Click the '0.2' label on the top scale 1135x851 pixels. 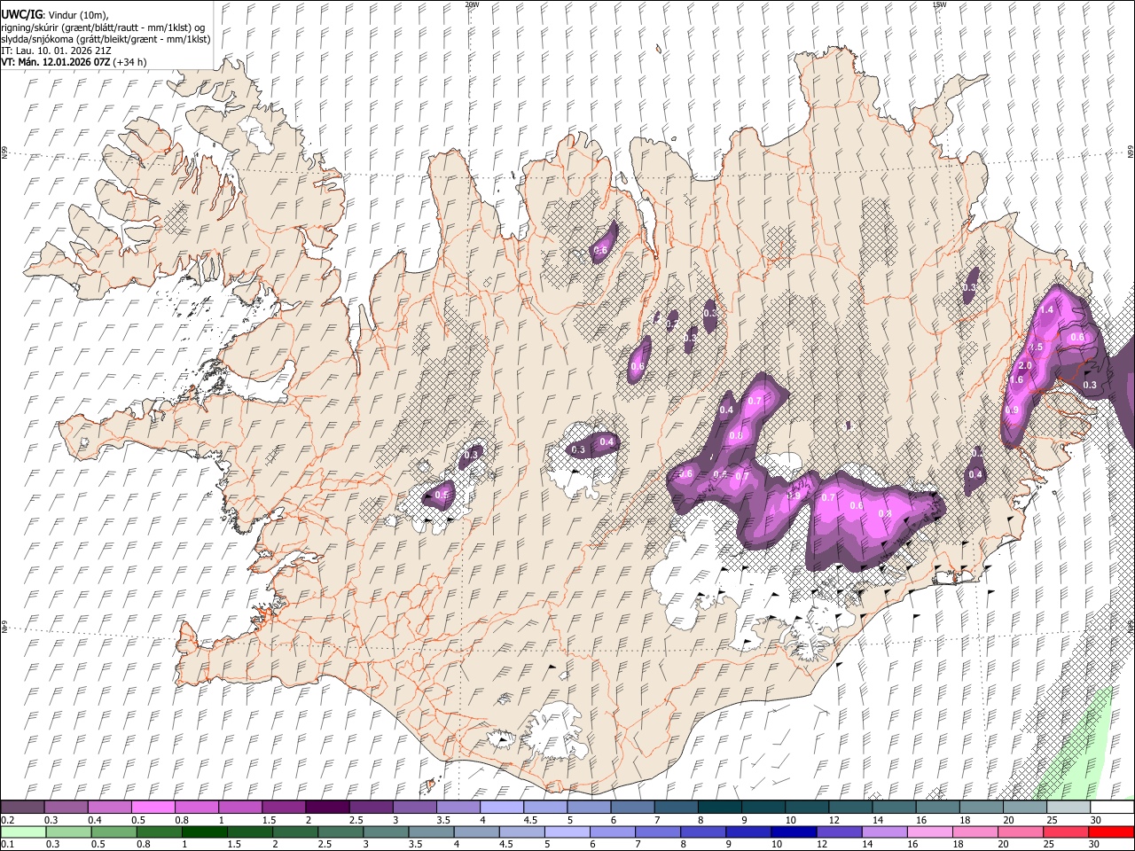click(7, 820)
